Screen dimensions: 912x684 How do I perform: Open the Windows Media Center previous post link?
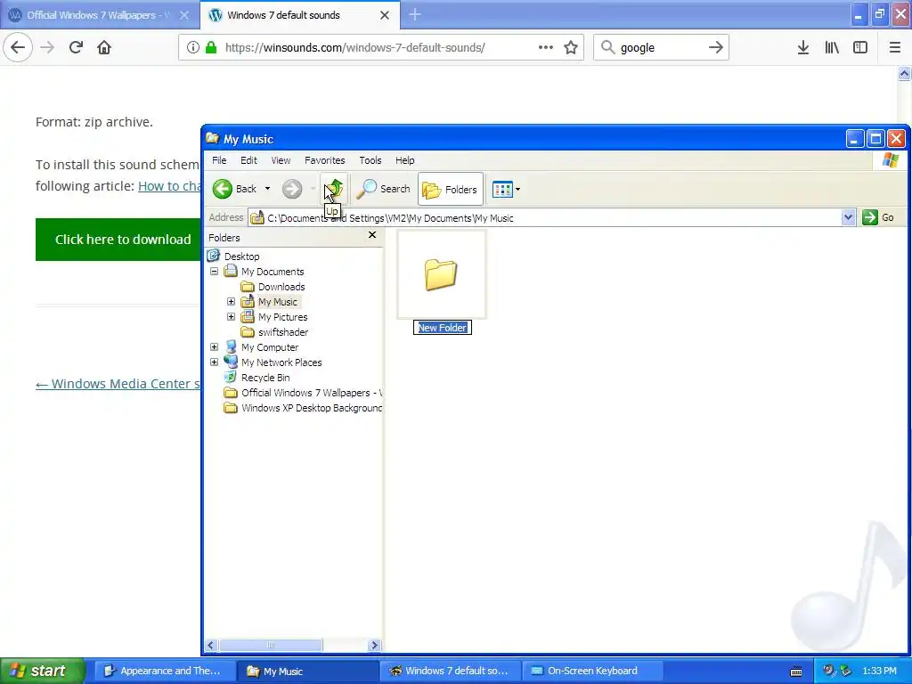click(118, 384)
